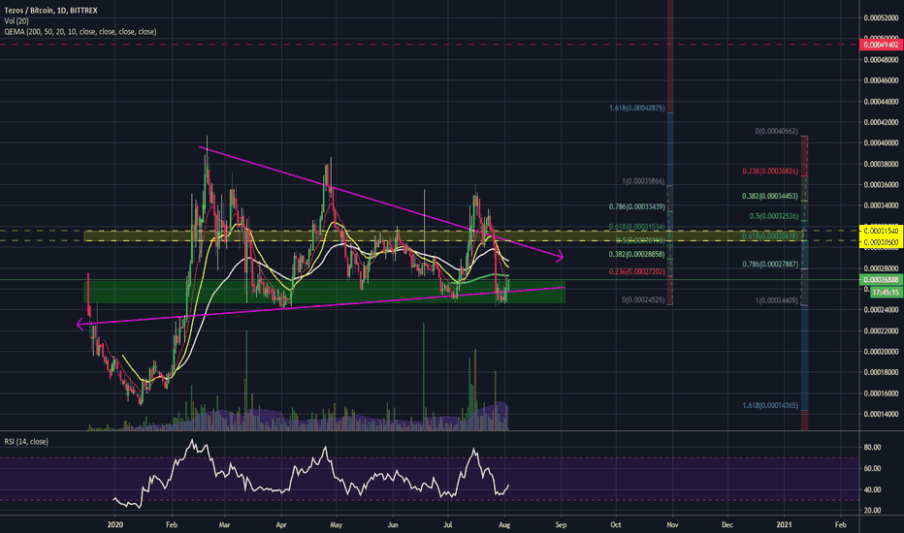Click the Nov time axis label

(672, 525)
